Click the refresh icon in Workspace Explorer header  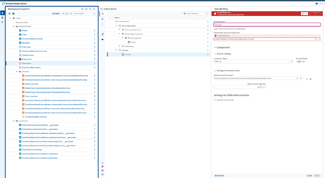(82, 9)
